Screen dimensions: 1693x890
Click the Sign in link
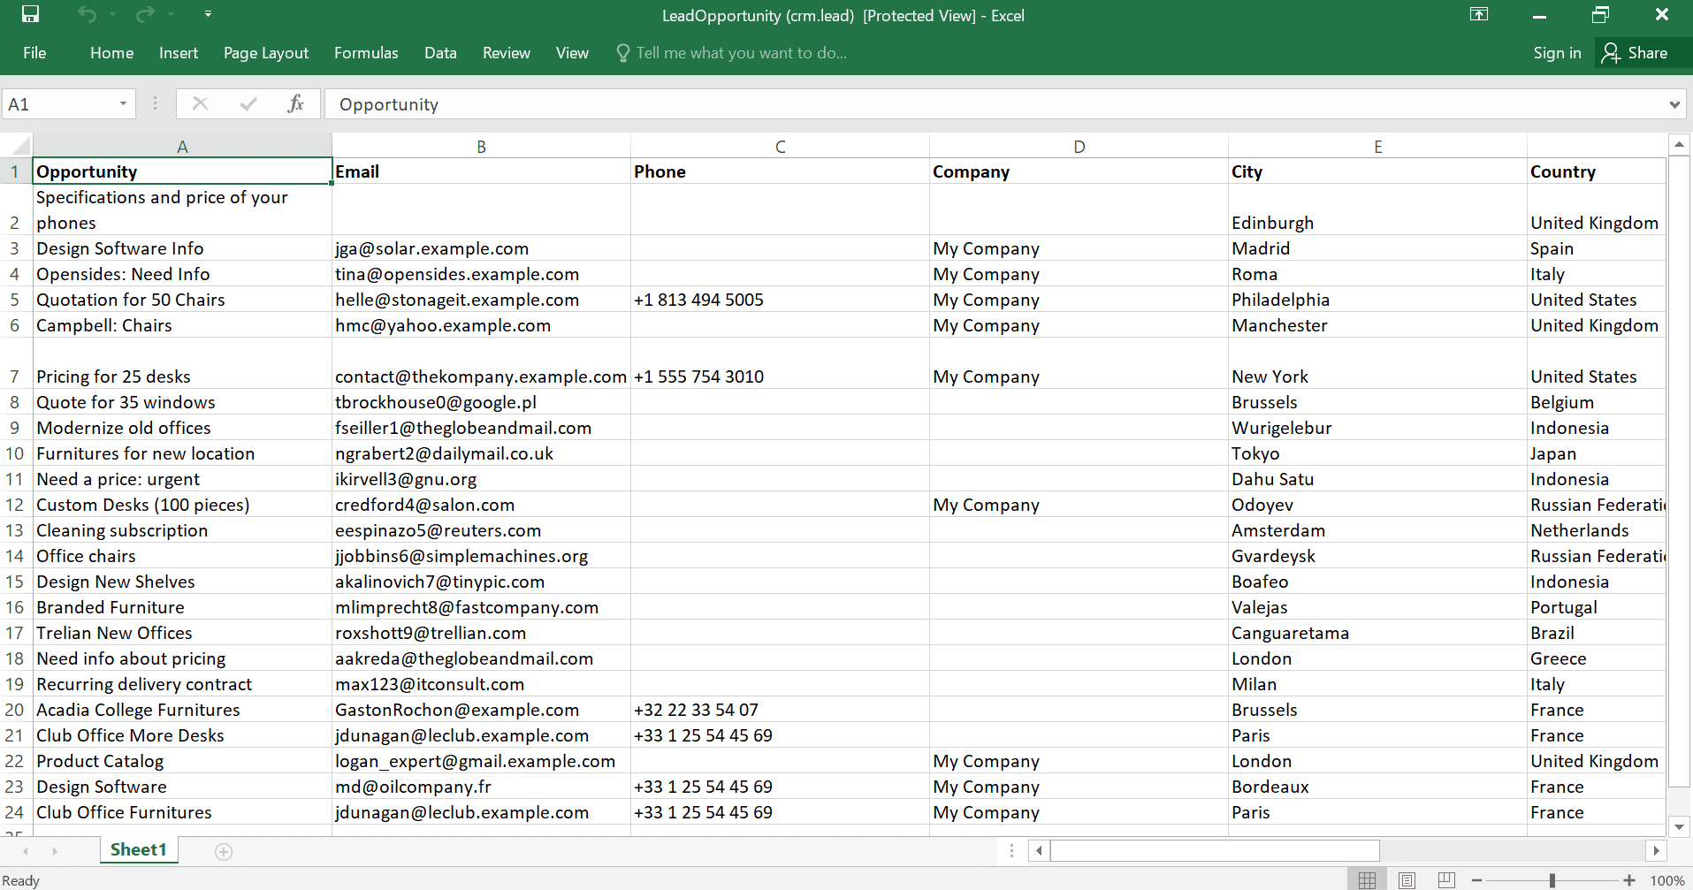click(x=1557, y=53)
